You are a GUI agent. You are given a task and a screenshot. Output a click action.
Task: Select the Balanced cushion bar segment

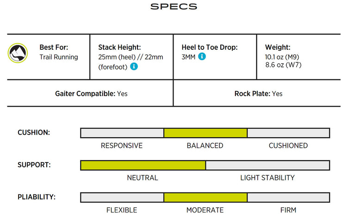[205, 133]
